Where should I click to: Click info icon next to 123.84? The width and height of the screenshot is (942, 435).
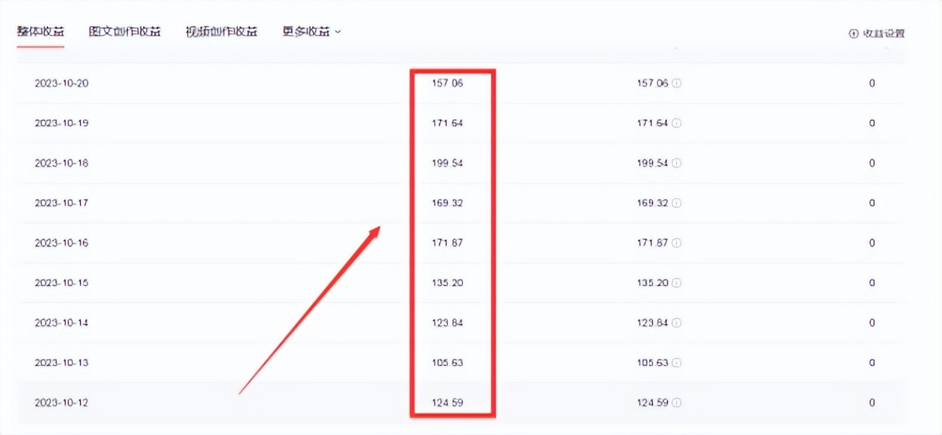coord(677,322)
